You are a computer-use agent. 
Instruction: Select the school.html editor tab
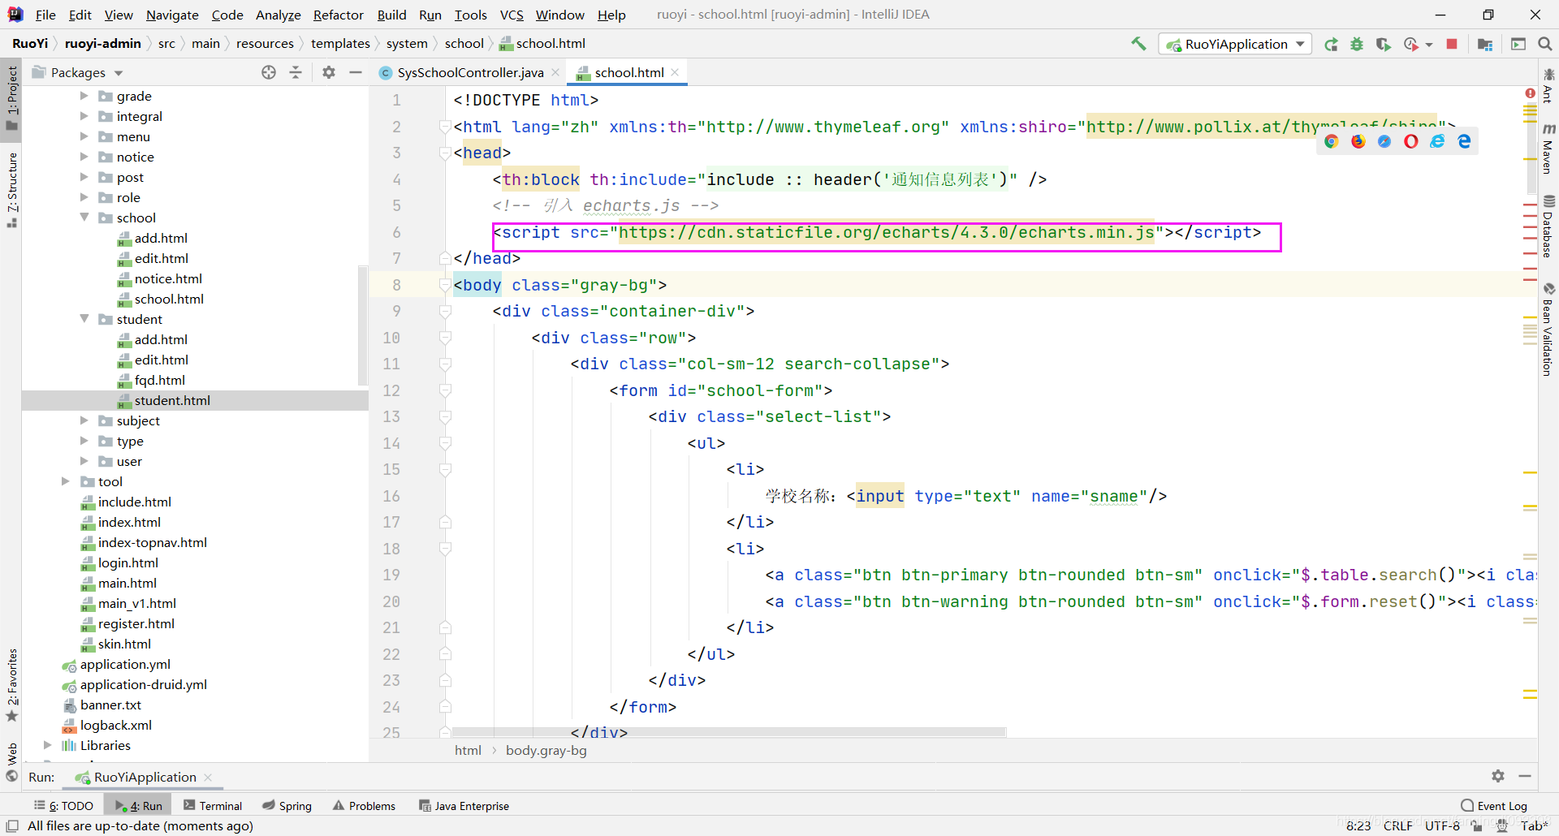pos(628,72)
